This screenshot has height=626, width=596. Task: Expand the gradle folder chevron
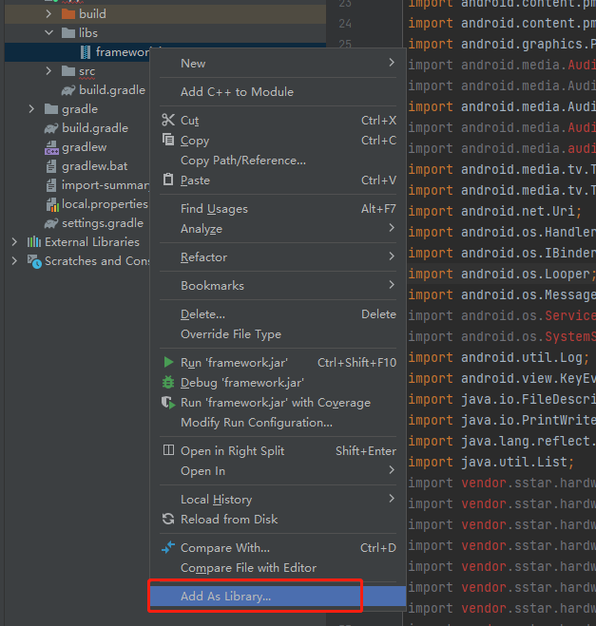[31, 109]
